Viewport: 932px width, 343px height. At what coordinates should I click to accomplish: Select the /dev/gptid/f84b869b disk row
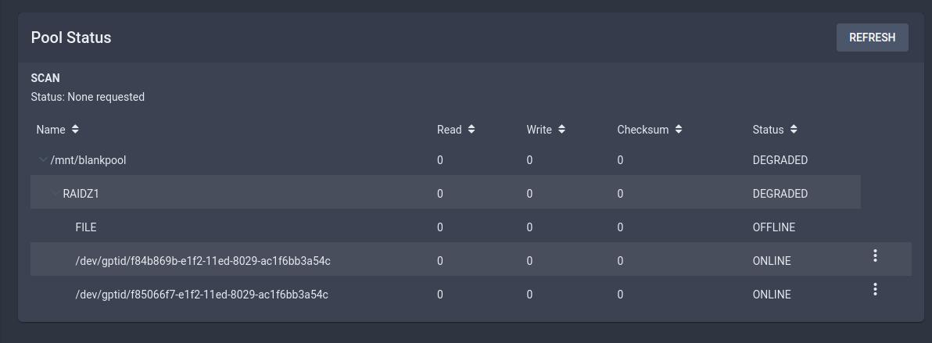[x=471, y=259]
